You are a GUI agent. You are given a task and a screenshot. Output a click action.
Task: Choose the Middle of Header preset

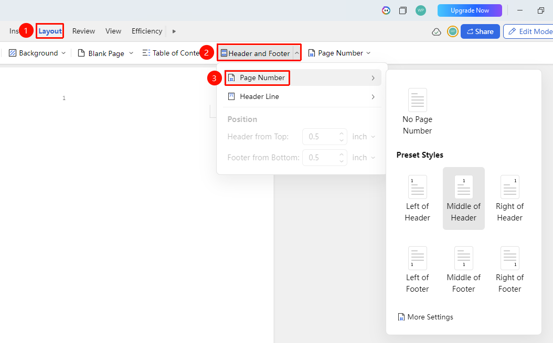tap(464, 198)
